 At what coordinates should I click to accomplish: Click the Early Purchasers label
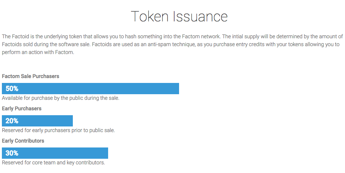pyautogui.click(x=21, y=108)
